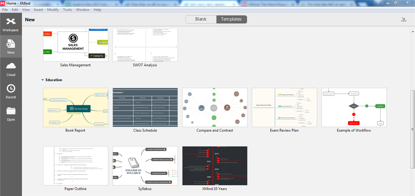Click the XMind logo in title bar

click(x=3, y=3)
